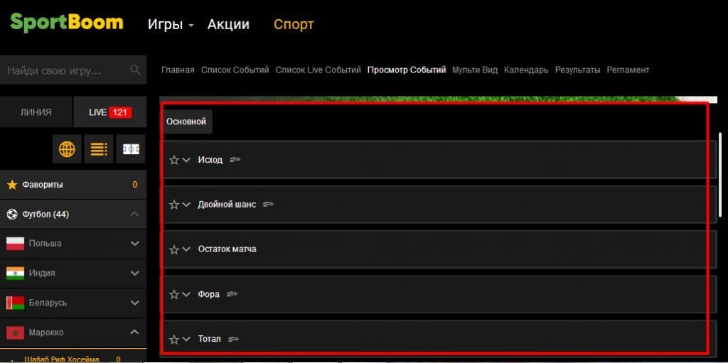The width and height of the screenshot is (728, 363).
Task: Click the cashout icon beside Фора
Action: pyautogui.click(x=232, y=294)
